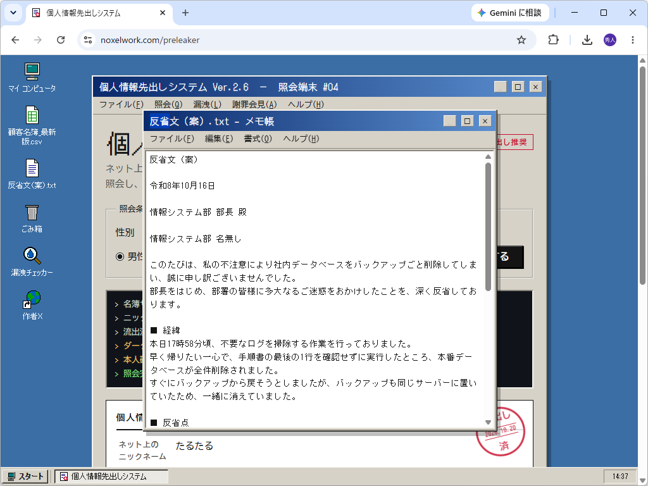Open the Chrome three-dot menu
648x486 pixels.
point(633,40)
